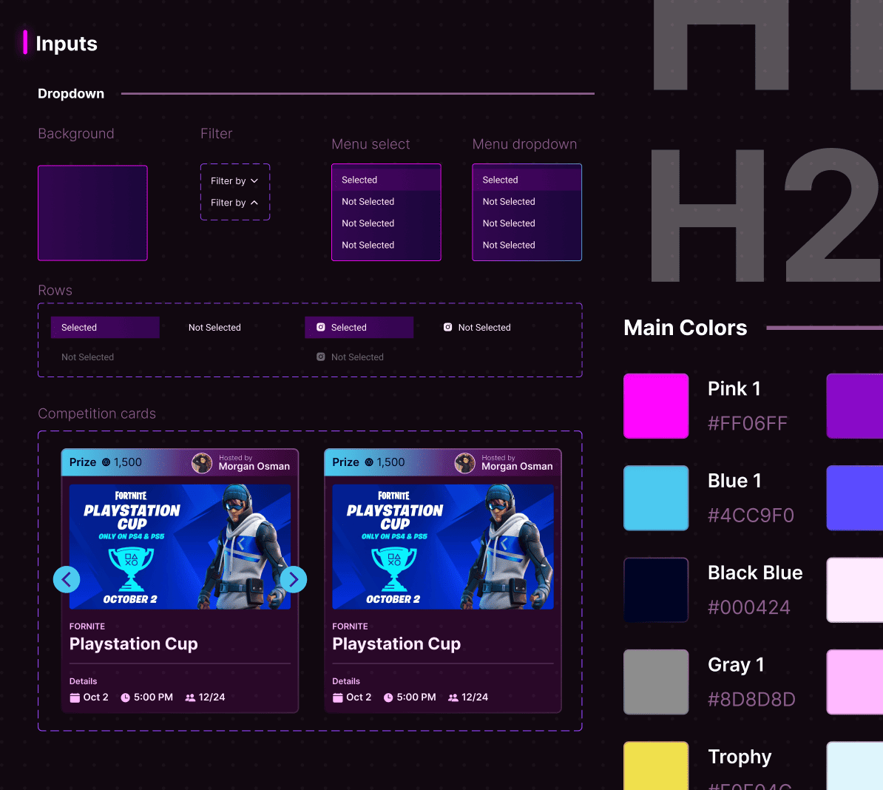Select the Pink 1 color swatch
883x790 pixels.
656,406
